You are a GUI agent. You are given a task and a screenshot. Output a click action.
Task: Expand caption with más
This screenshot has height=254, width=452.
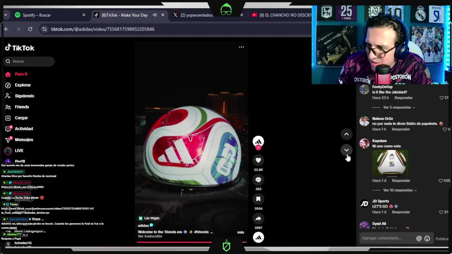240,232
